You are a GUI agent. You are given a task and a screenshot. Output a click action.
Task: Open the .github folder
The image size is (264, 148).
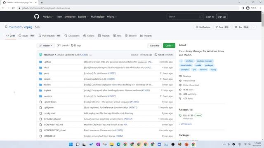point(48,62)
